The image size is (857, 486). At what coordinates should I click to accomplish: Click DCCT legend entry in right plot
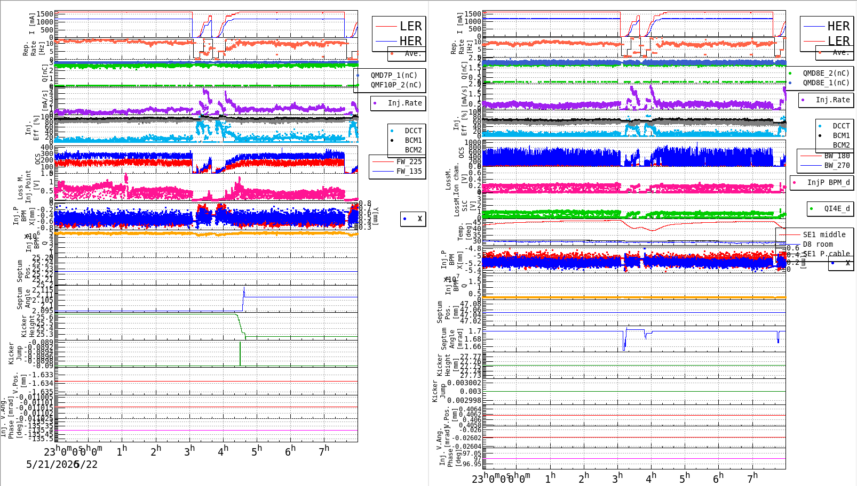coord(841,126)
